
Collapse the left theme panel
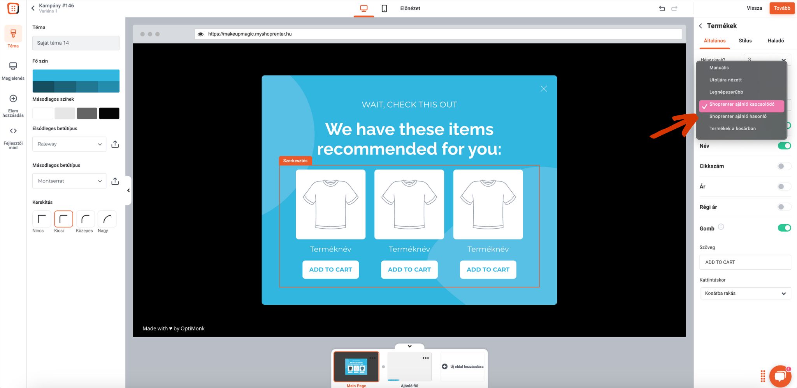coord(128,191)
